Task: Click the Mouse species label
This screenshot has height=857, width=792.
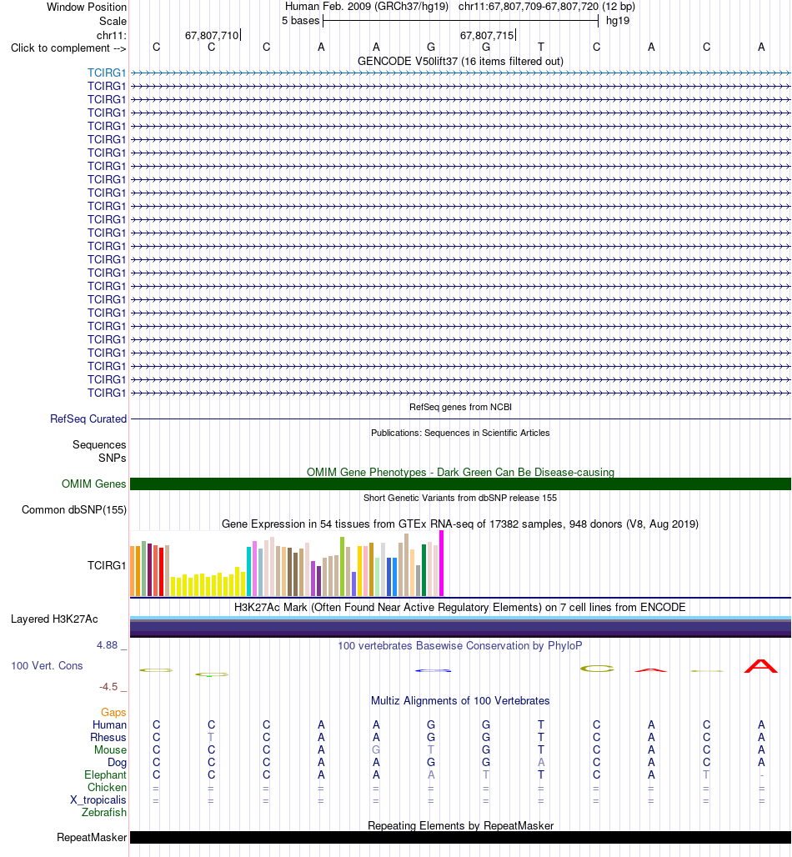Action: [110, 750]
